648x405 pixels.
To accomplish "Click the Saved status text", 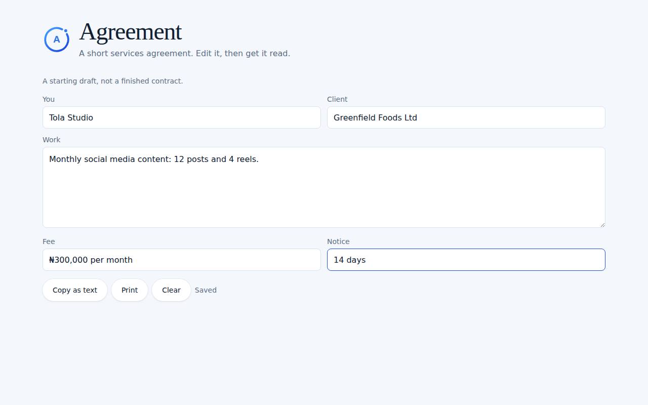I will pyautogui.click(x=206, y=290).
